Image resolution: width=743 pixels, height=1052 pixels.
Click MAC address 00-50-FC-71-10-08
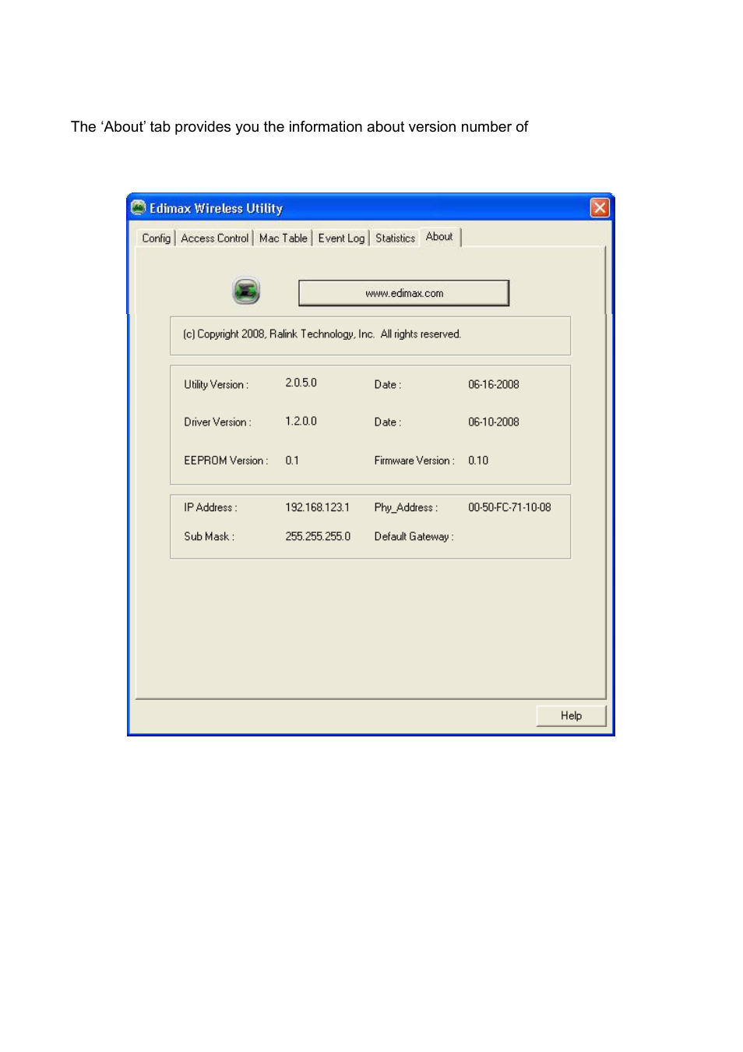(x=509, y=507)
